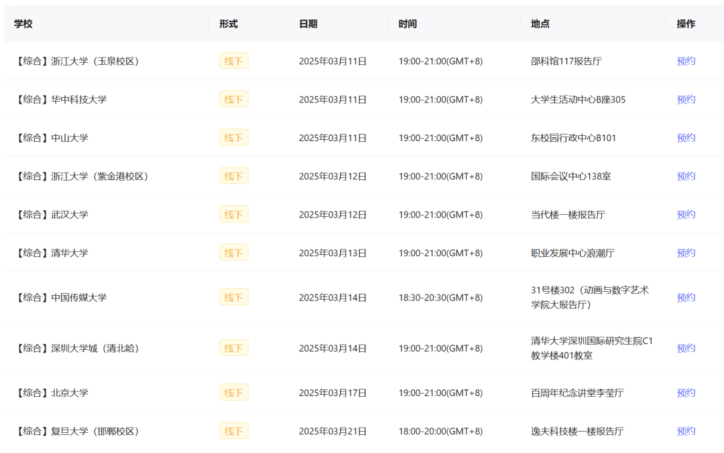Viewport: 724px width, 453px height.
Task: Select 【综合】复旦大学（邯郸校区）school name
Action: (x=77, y=431)
